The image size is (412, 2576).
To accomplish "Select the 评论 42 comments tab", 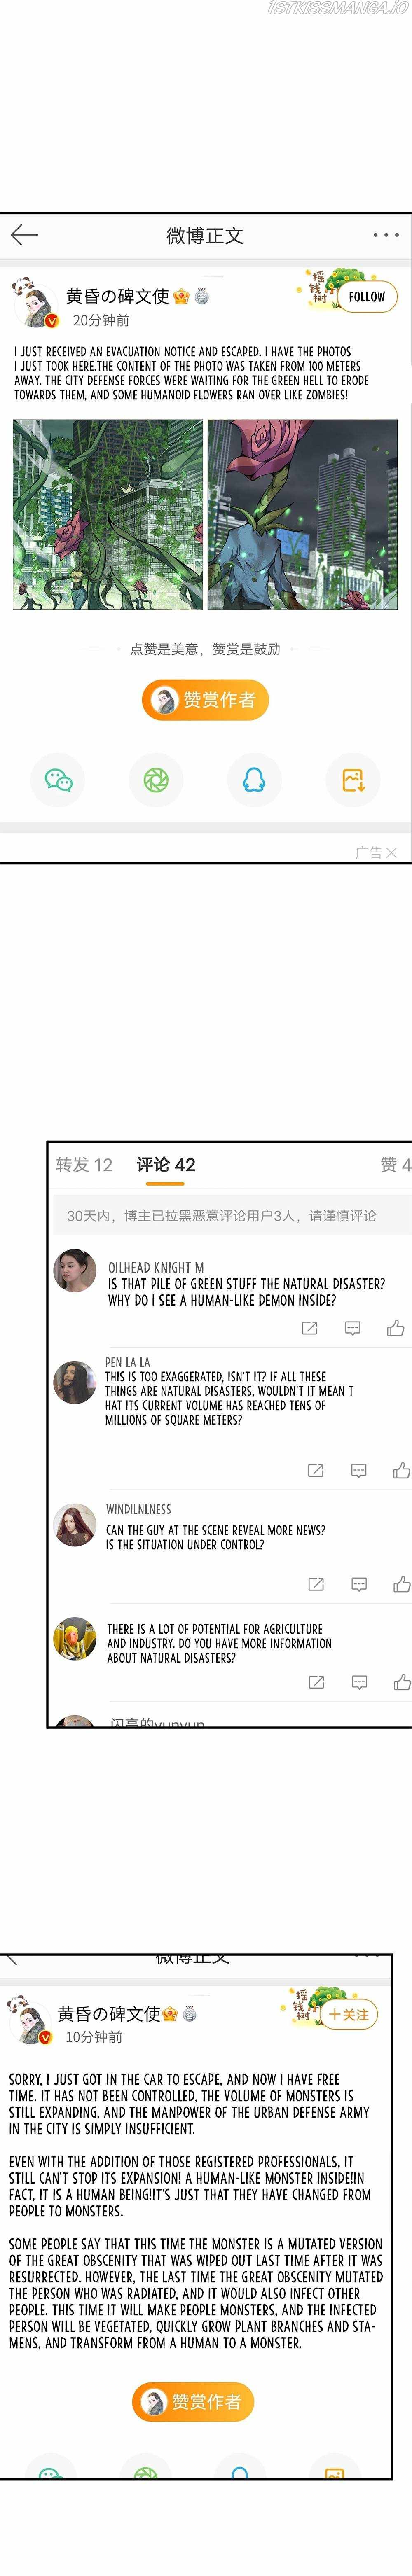I will click(166, 1164).
